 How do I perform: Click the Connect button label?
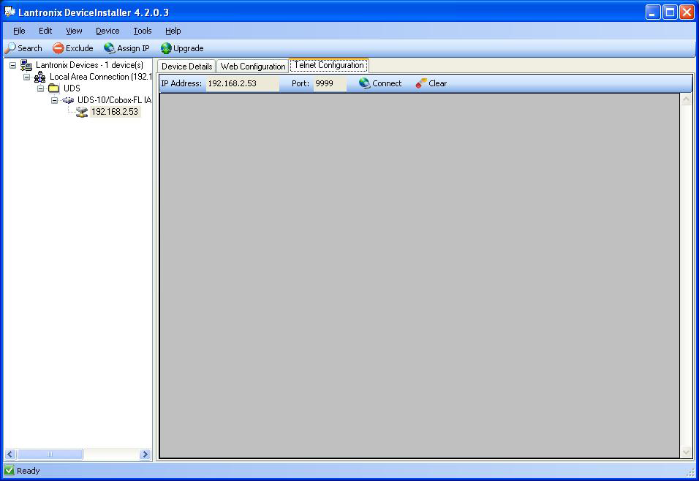click(x=387, y=83)
